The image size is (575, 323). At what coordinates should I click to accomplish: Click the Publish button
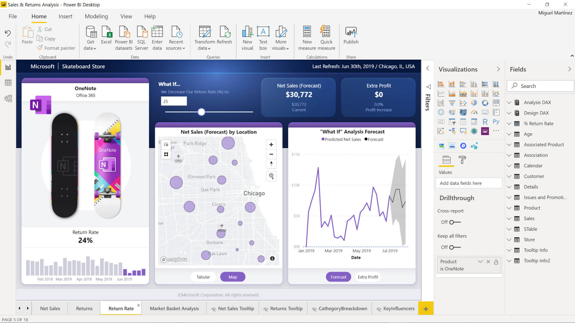click(351, 36)
